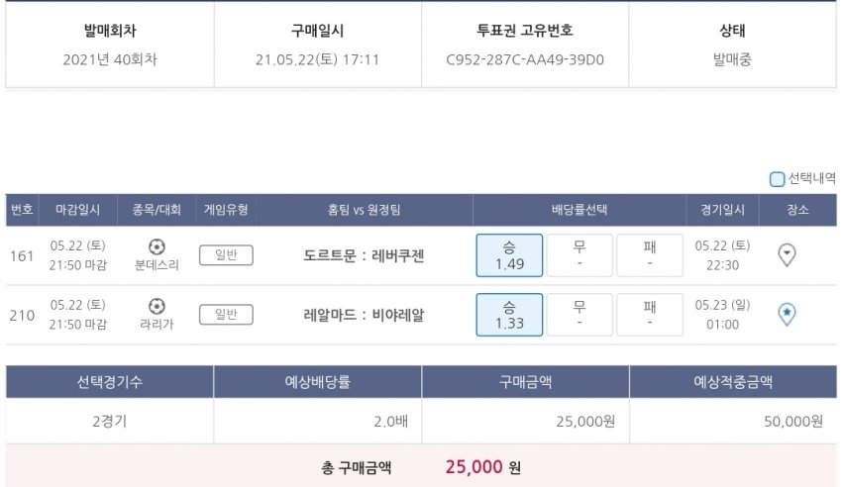The width and height of the screenshot is (842, 487).
Task: Click the 배당률선택 column header
Action: pos(579,210)
